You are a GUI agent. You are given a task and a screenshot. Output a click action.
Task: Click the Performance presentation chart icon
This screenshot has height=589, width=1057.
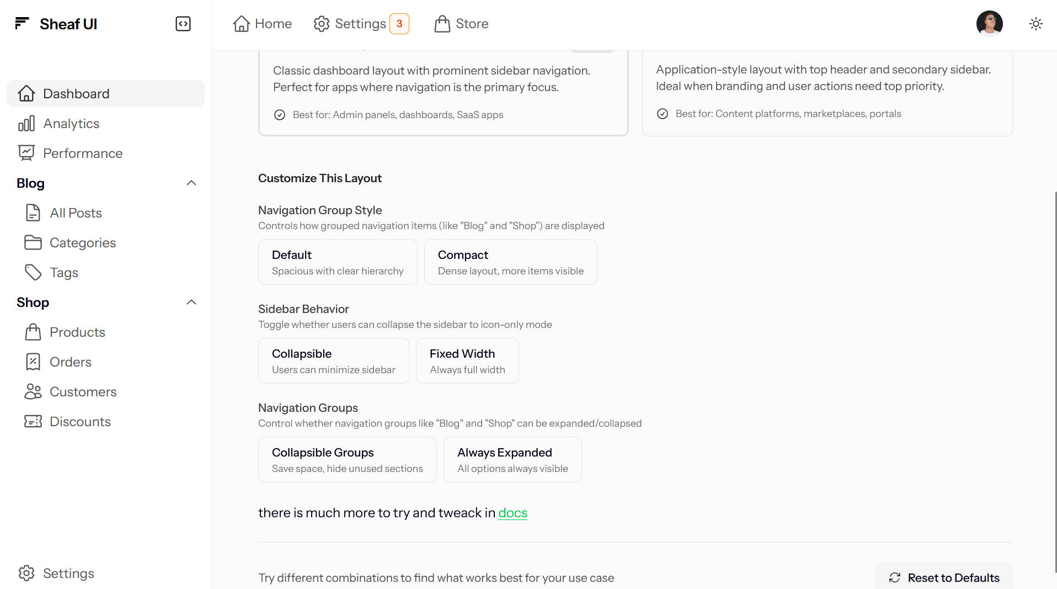tap(26, 153)
